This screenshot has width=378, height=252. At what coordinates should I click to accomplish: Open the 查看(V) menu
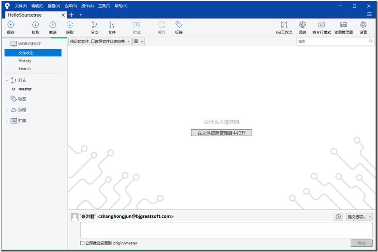[x=54, y=6]
